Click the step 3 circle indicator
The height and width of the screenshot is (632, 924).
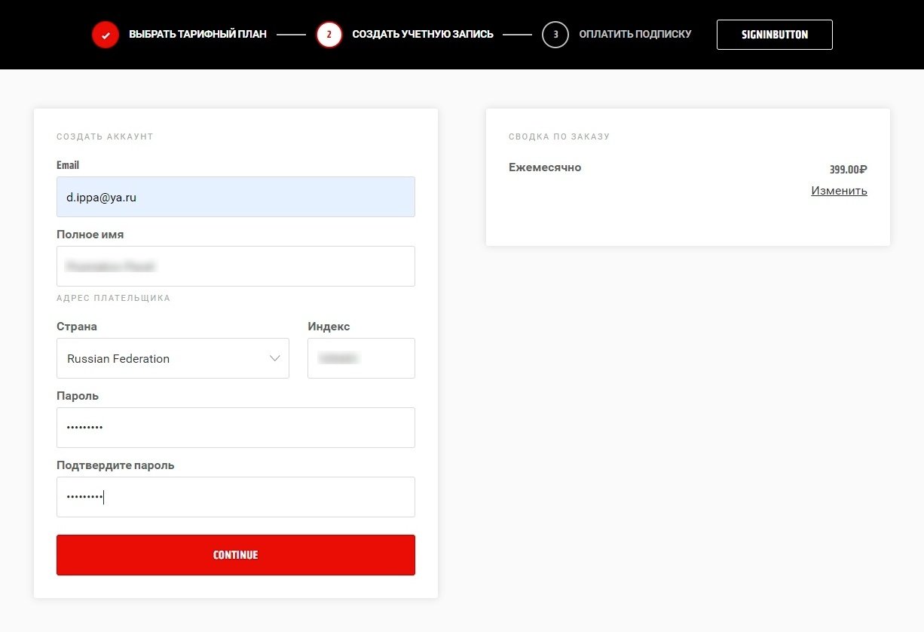click(x=555, y=35)
